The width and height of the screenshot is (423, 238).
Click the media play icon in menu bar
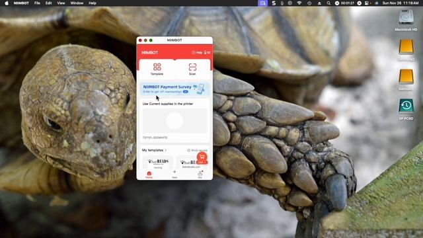click(290, 3)
